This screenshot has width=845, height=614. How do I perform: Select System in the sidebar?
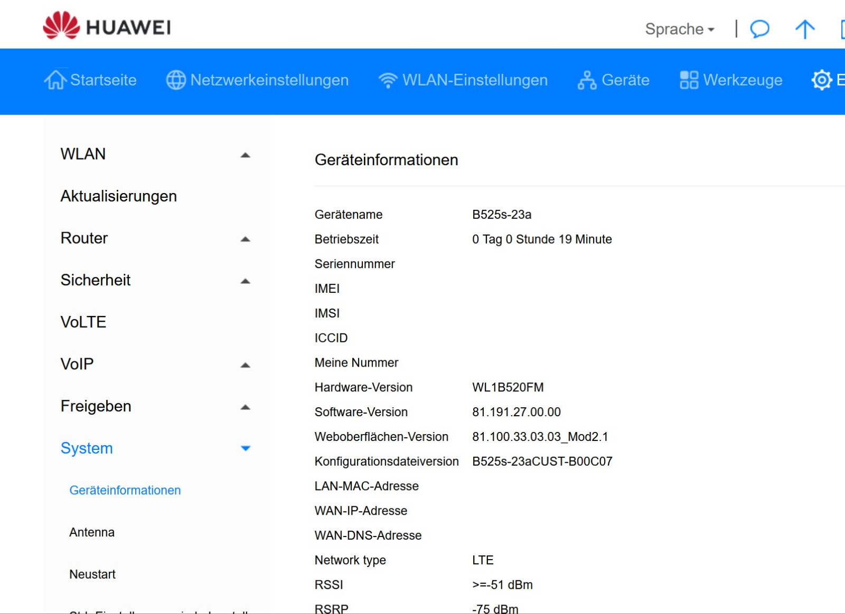[x=87, y=448]
